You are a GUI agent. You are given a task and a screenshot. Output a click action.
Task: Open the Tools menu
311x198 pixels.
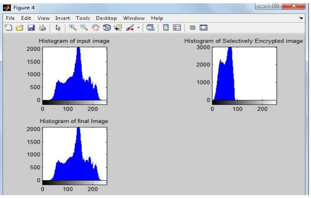[83, 18]
